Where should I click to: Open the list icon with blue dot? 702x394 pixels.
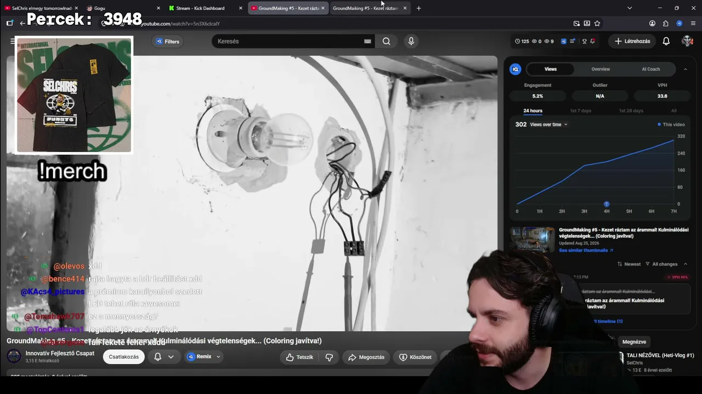point(573,42)
